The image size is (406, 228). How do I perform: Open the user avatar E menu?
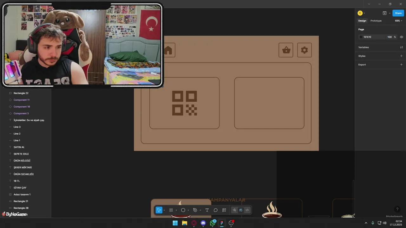coord(360,13)
